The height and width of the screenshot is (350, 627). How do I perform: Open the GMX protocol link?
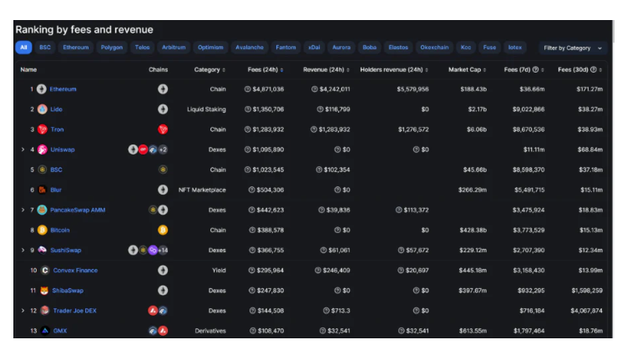(60, 331)
